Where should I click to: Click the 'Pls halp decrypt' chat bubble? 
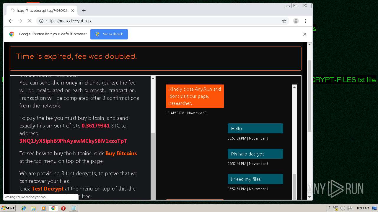255,154
